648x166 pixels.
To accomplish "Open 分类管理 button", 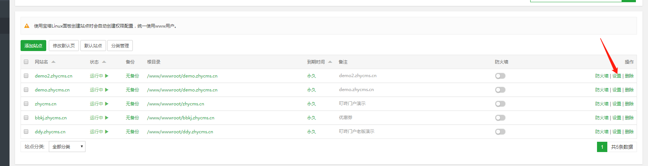I will (120, 46).
